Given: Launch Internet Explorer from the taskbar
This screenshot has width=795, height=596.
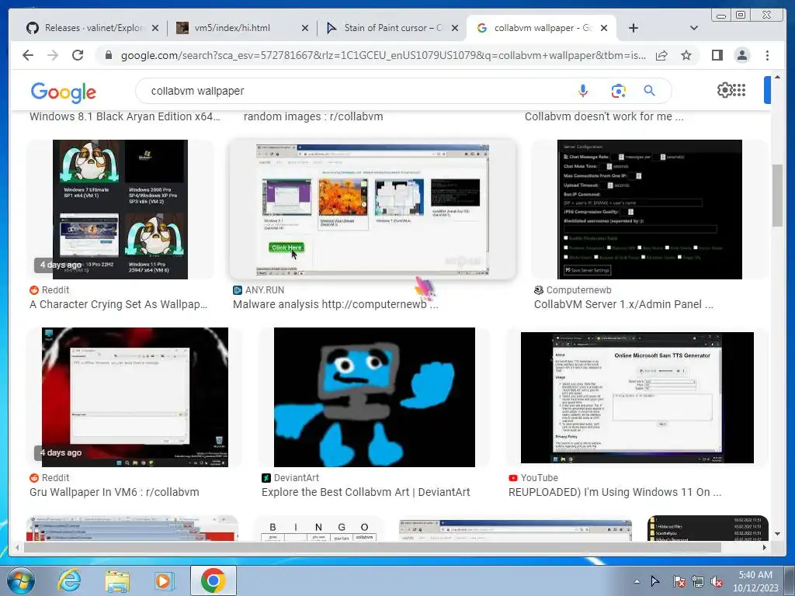Looking at the screenshot, I should pyautogui.click(x=69, y=580).
